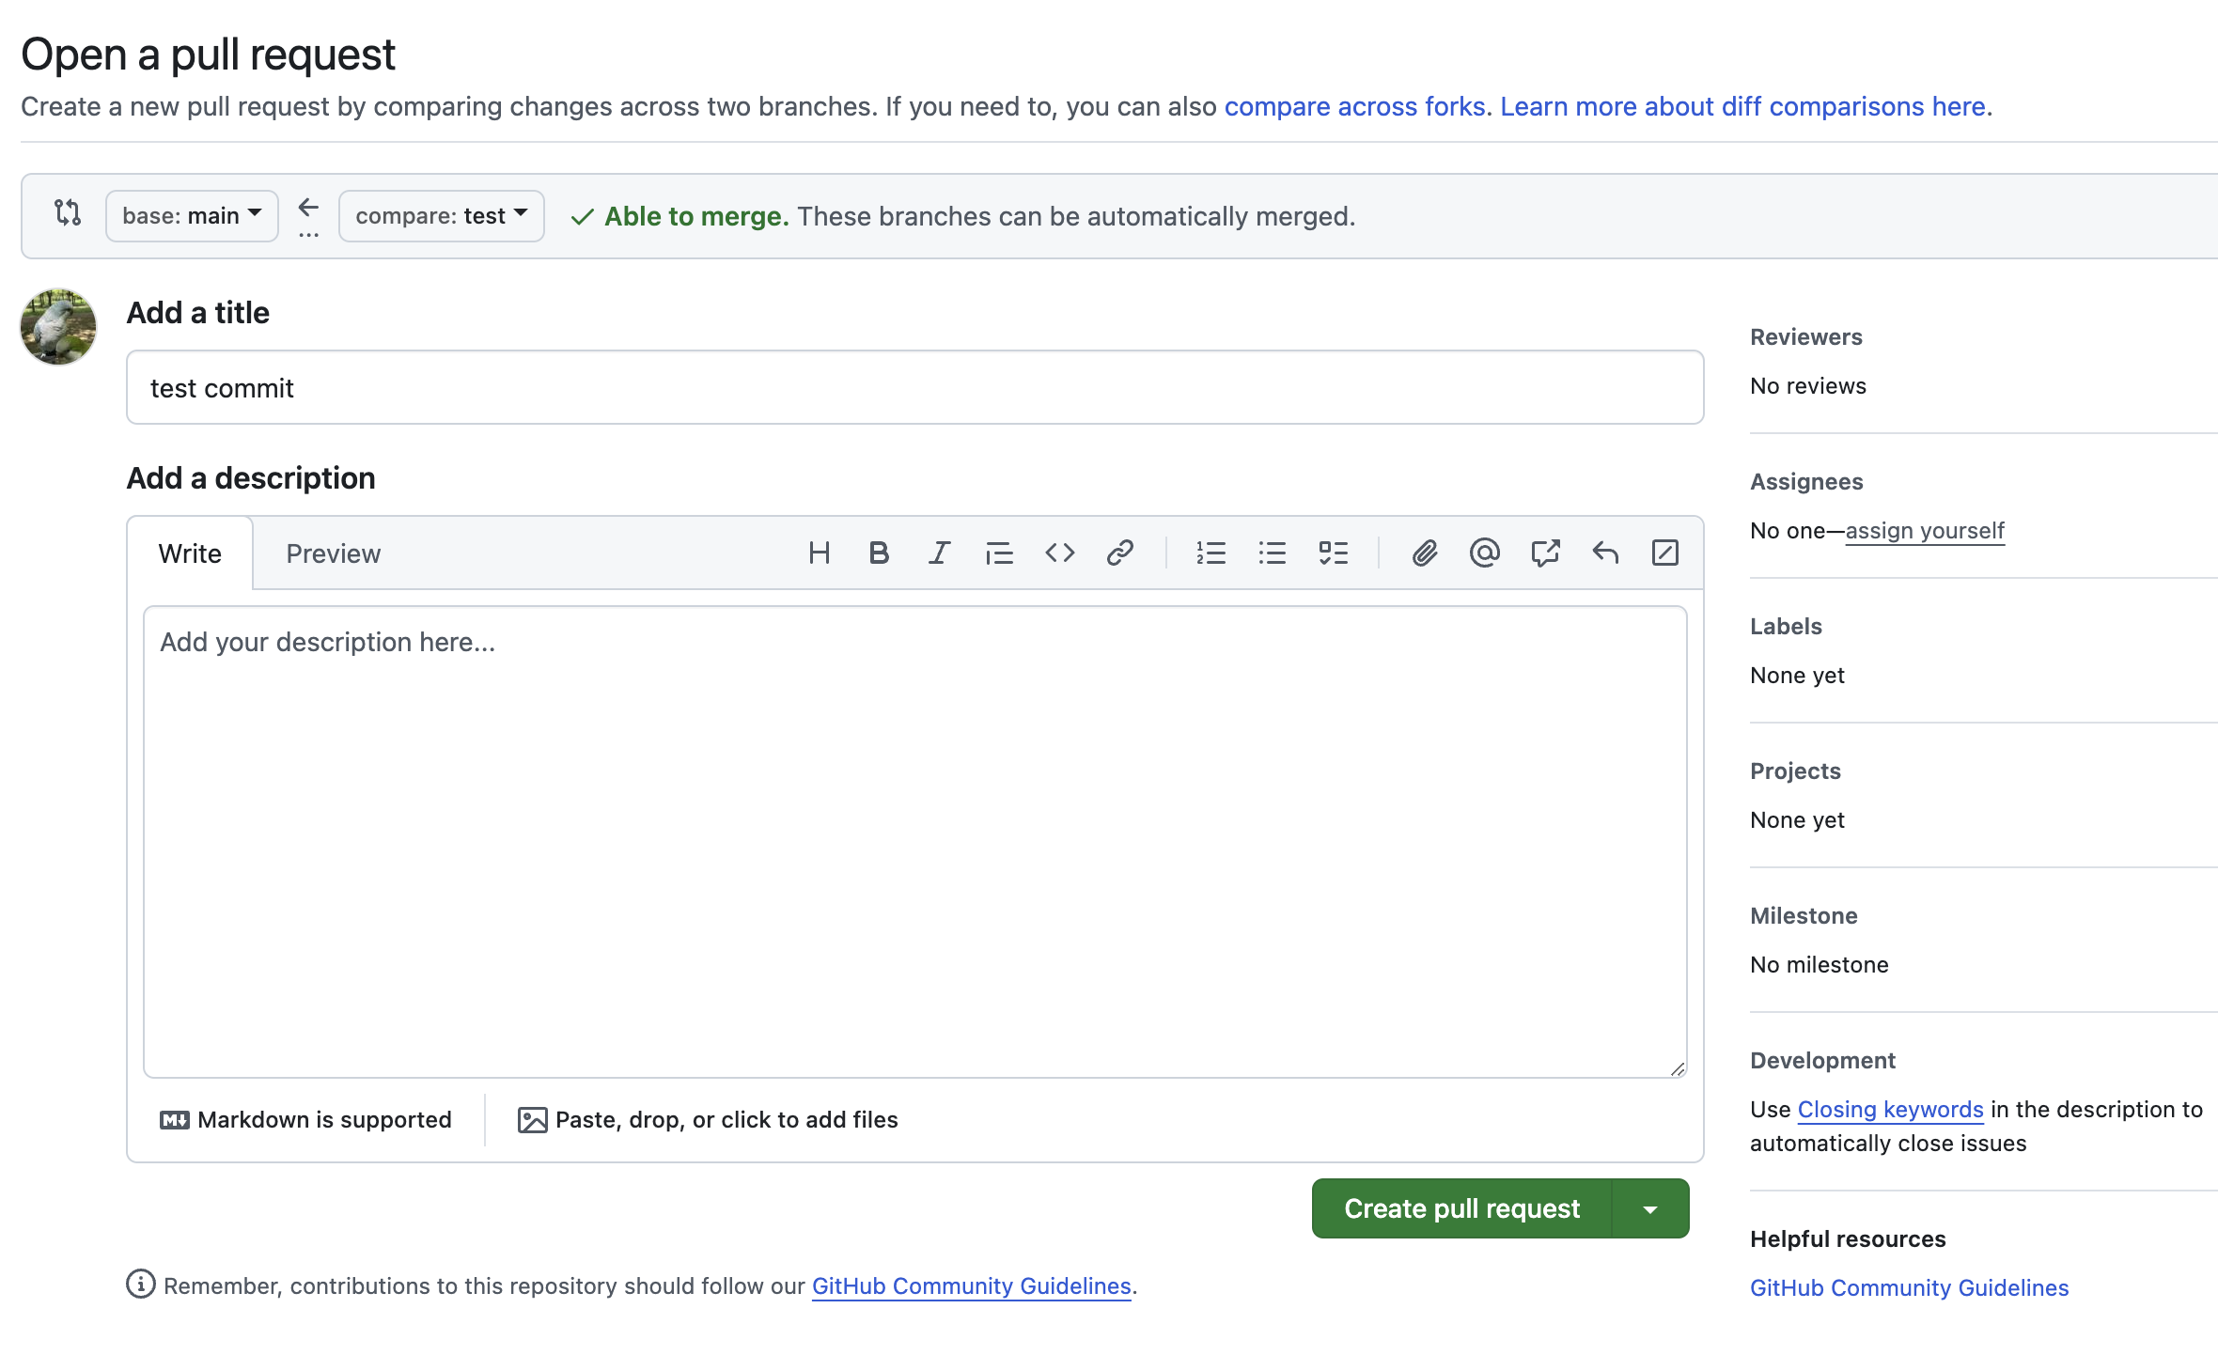
Task: Open the Assignees section heading
Action: [1806, 482]
